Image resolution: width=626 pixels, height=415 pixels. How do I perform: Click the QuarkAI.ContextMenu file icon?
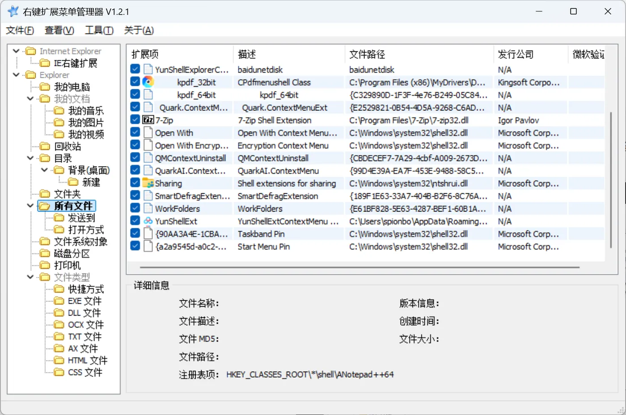pos(148,170)
